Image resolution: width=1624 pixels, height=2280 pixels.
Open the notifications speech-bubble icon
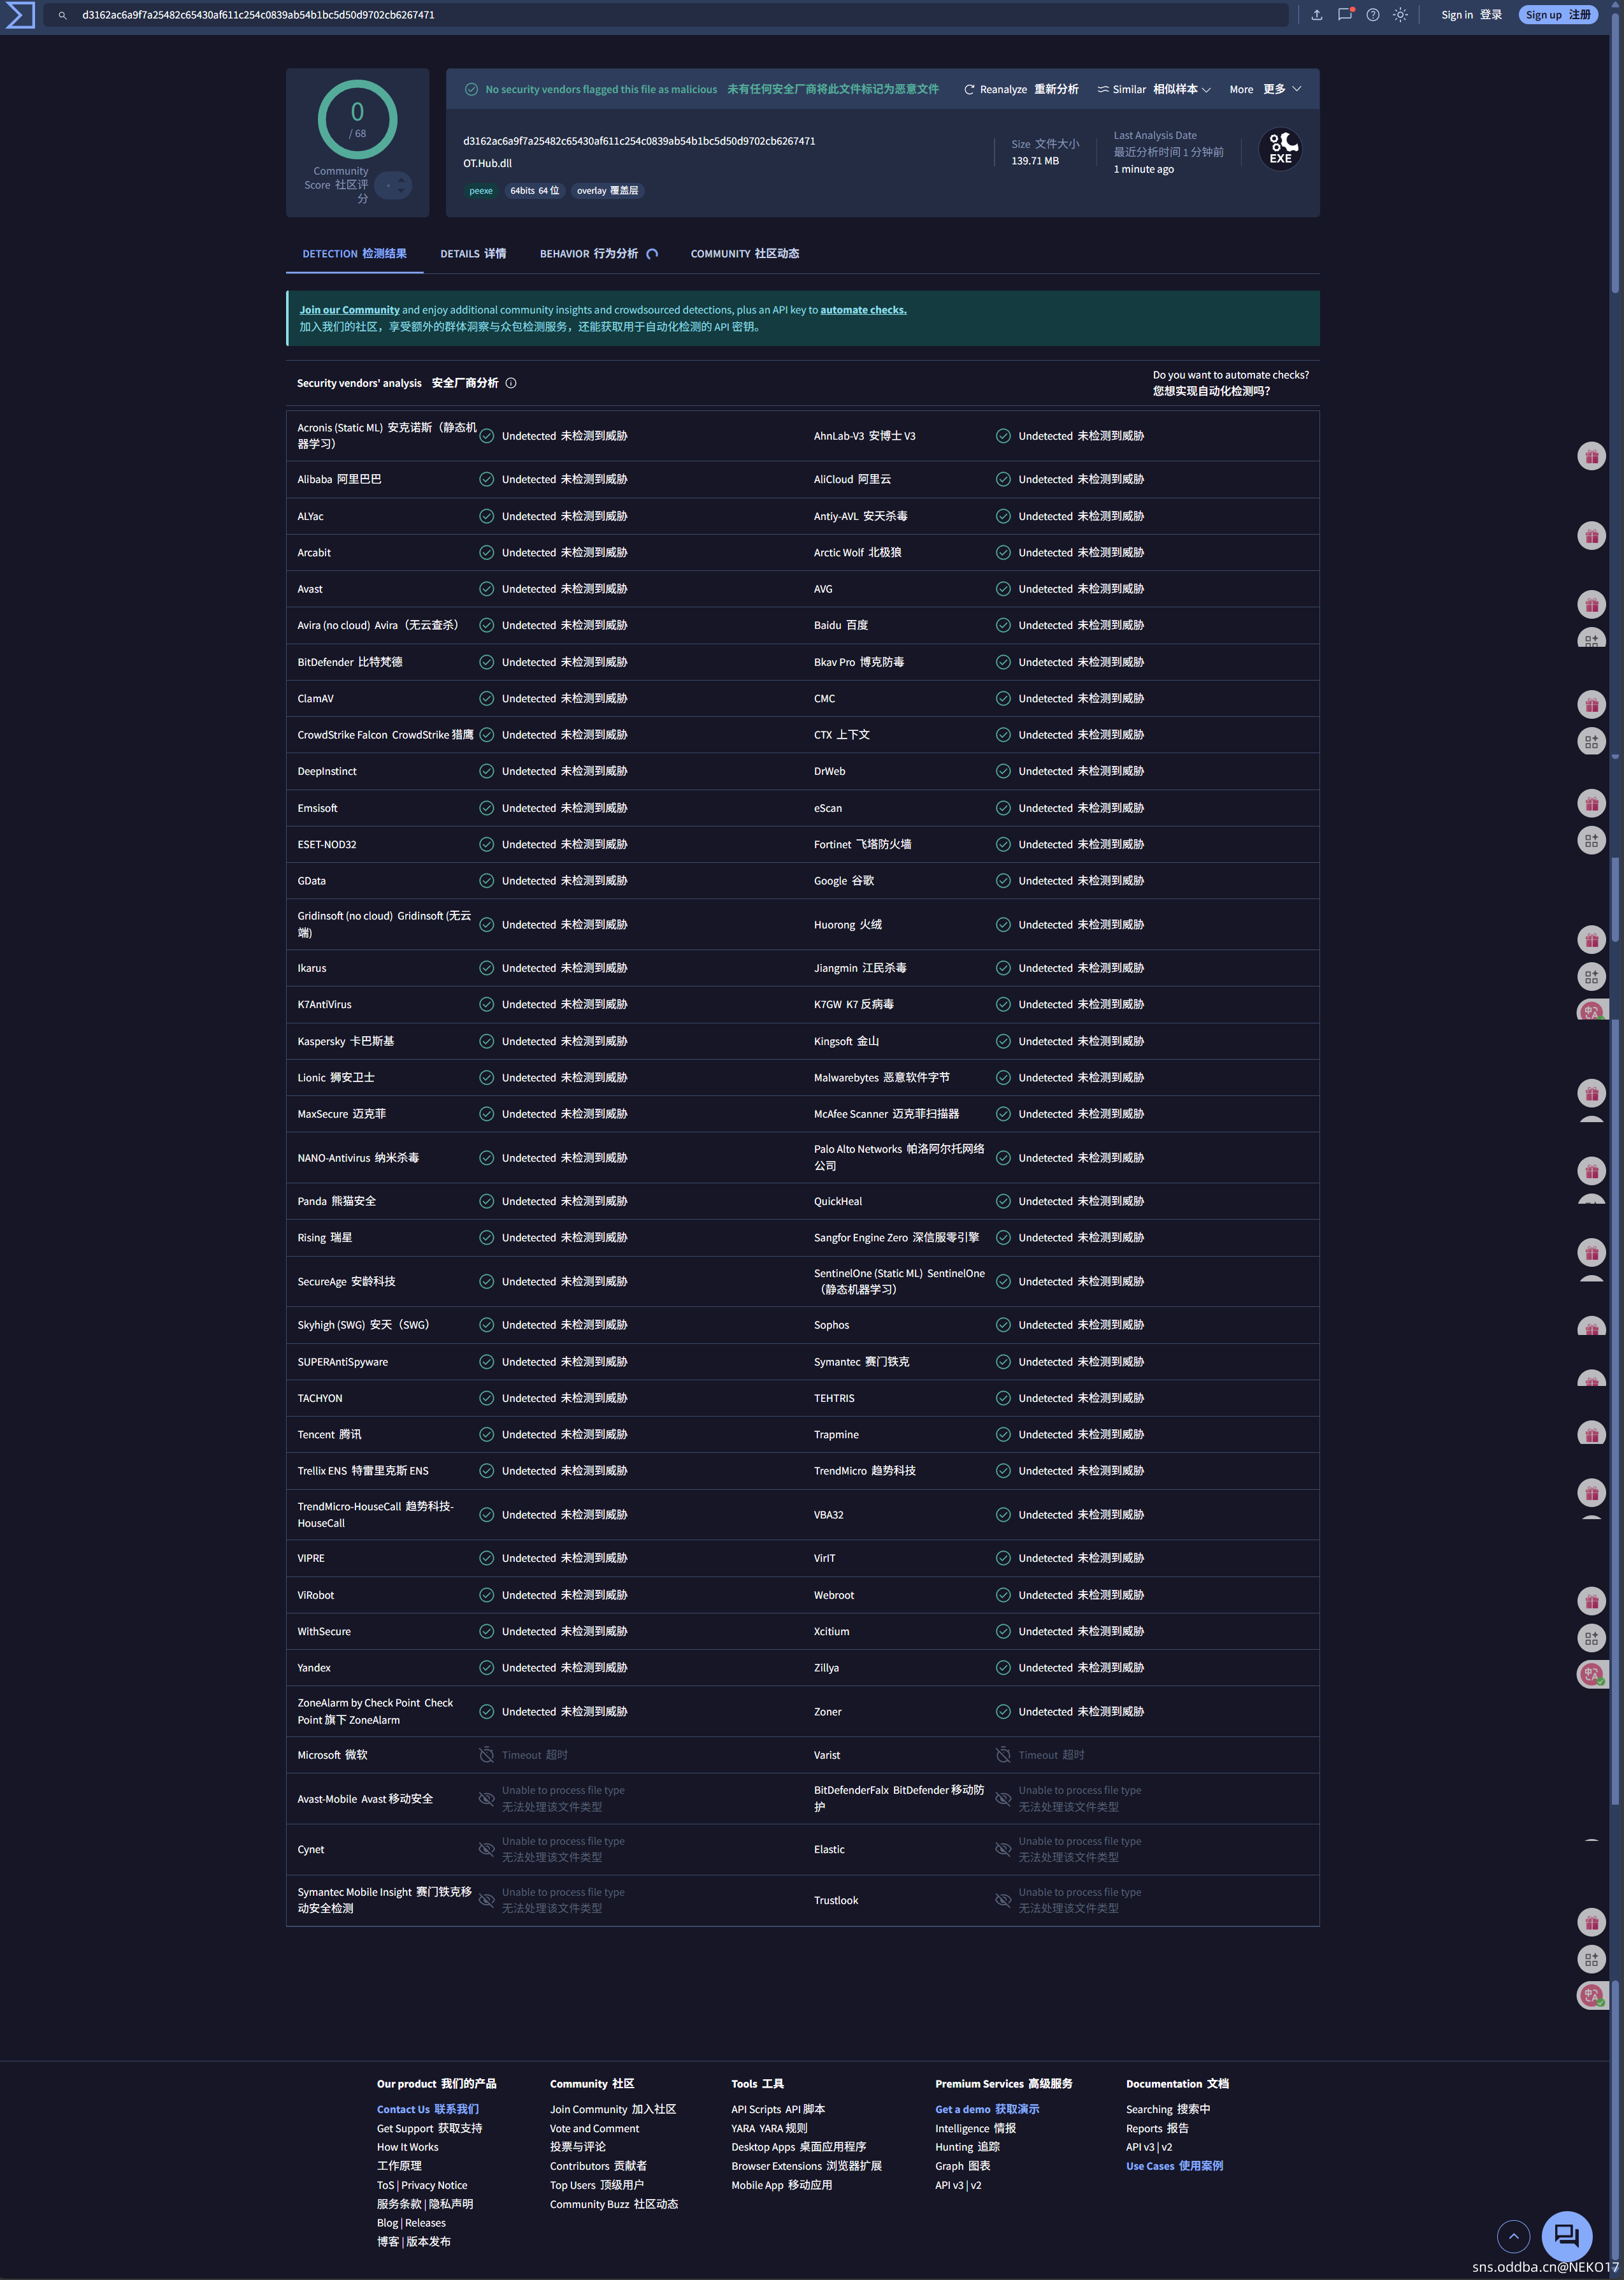[1345, 15]
